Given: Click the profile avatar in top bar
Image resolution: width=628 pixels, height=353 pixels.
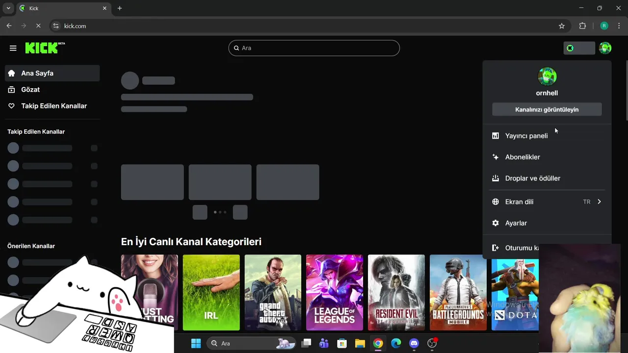Looking at the screenshot, I should coord(605,48).
